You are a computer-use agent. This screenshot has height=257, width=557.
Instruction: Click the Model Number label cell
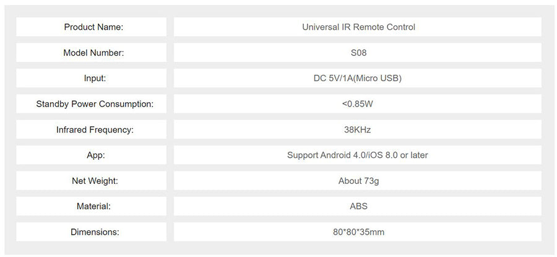tap(92, 53)
